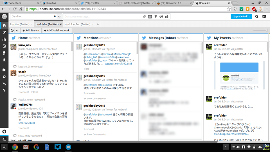Image resolution: width=270 pixels, height=152 pixels.
Task: Click the sign out icon in sidebar
Action: click(x=4, y=139)
